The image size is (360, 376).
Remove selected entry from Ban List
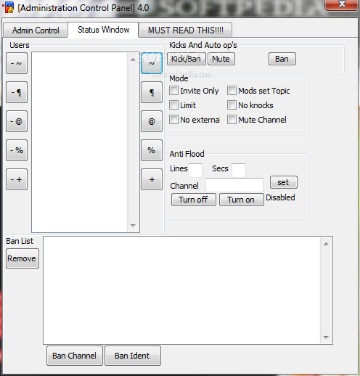coord(22,258)
